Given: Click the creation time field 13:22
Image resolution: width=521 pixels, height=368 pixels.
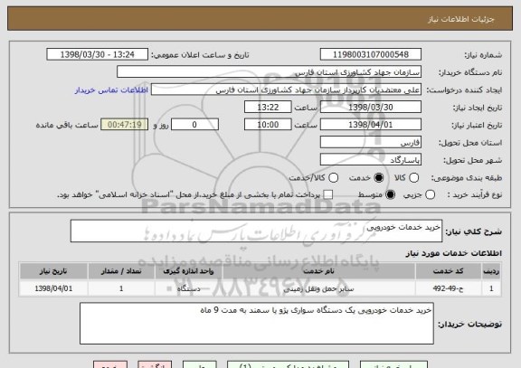Looking at the screenshot, I should [x=268, y=108].
